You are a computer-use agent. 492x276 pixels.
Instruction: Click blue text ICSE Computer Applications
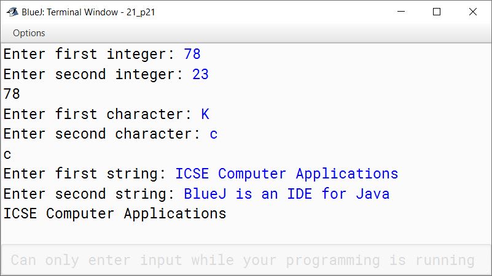(x=286, y=174)
